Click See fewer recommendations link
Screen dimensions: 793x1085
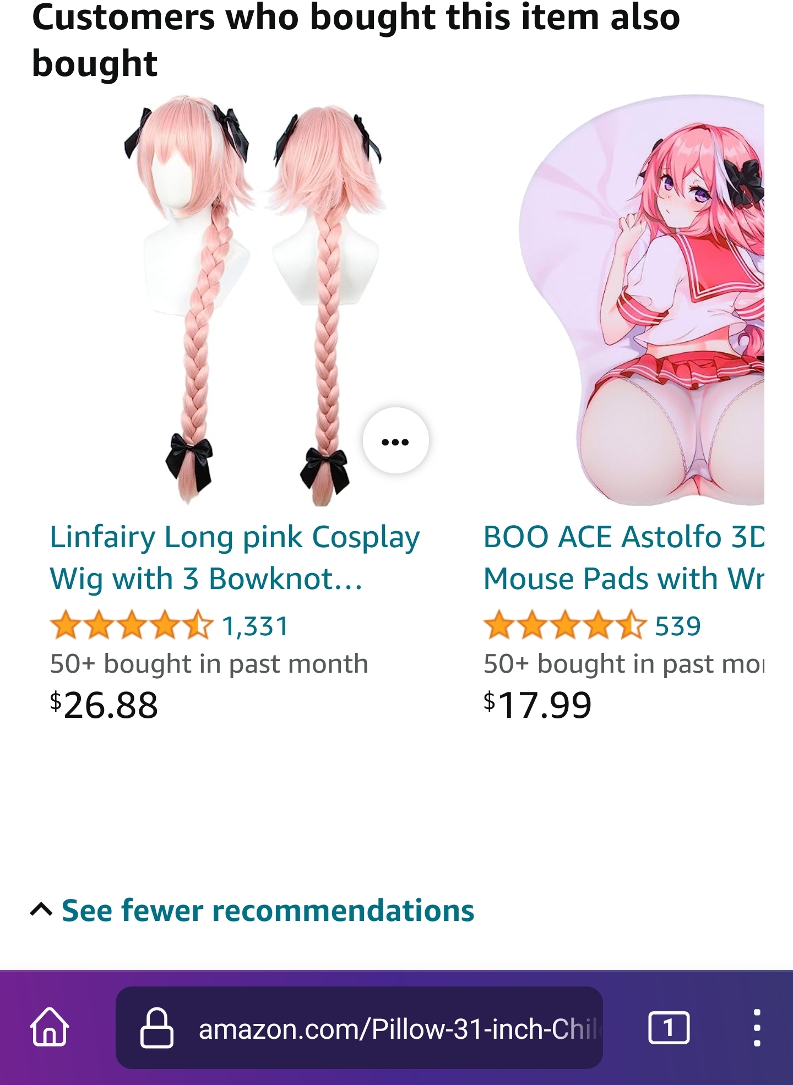268,910
